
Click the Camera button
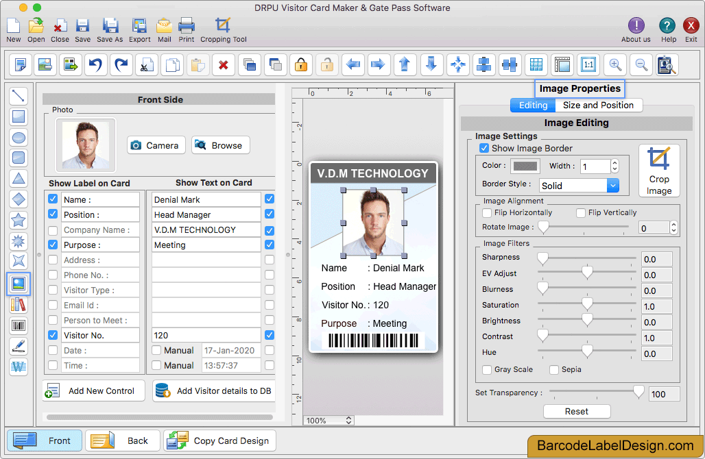tap(156, 145)
